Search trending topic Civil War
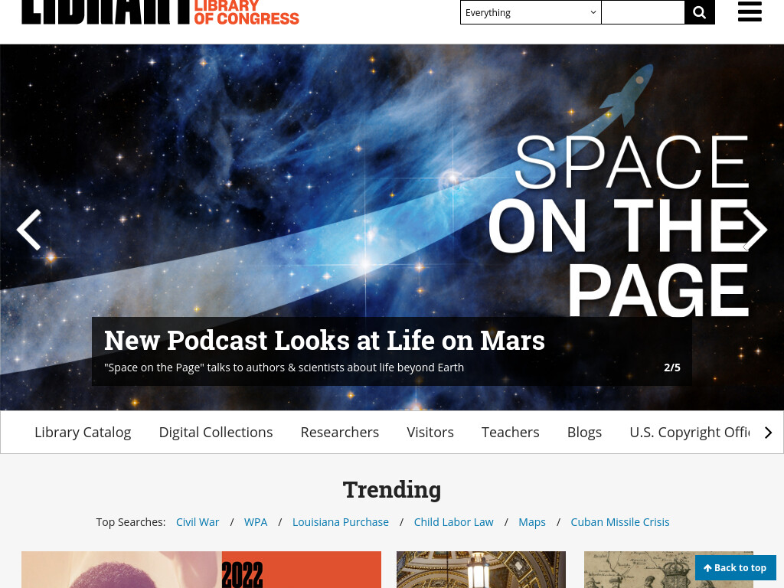Image resolution: width=784 pixels, height=588 pixels. pos(198,522)
